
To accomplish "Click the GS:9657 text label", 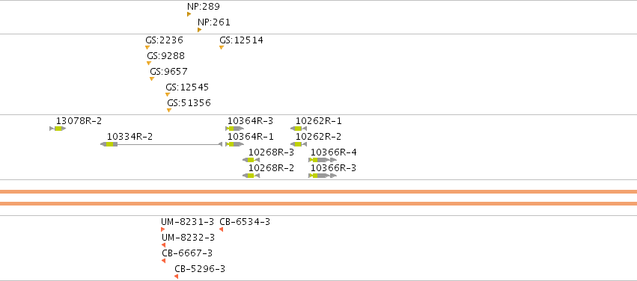I will [168, 72].
